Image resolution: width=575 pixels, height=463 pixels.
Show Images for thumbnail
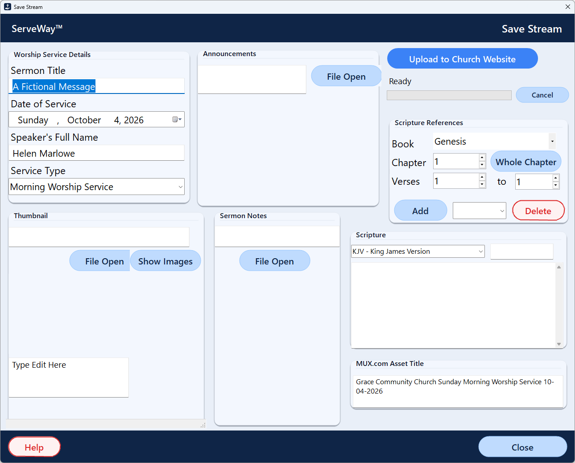pos(165,261)
